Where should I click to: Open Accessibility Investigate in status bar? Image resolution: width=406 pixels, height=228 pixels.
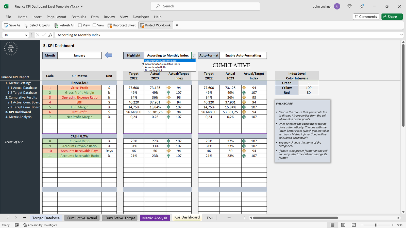coord(40,225)
